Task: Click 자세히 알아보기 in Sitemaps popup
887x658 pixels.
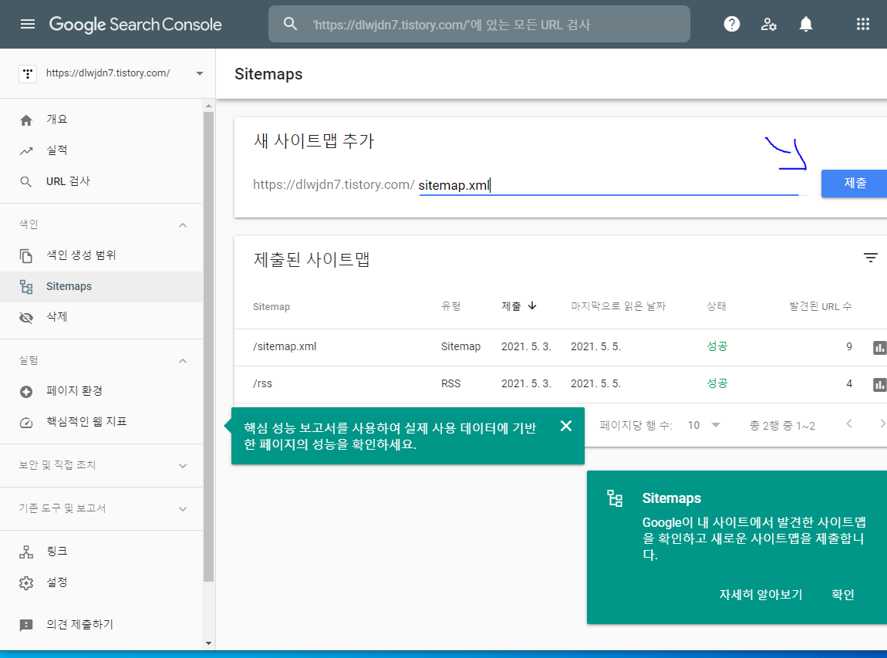Action: point(761,595)
